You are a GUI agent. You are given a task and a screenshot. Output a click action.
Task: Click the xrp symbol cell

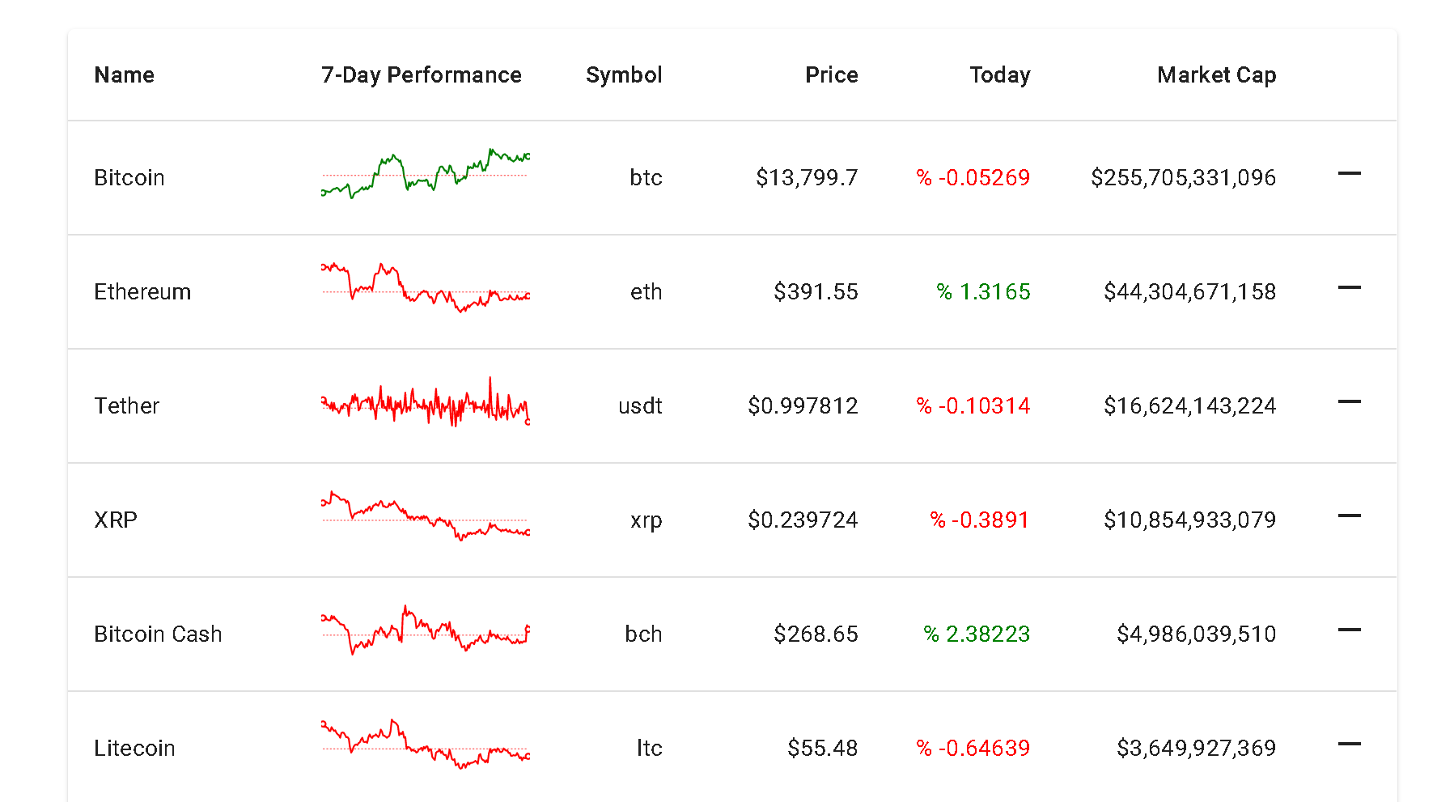pyautogui.click(x=646, y=520)
